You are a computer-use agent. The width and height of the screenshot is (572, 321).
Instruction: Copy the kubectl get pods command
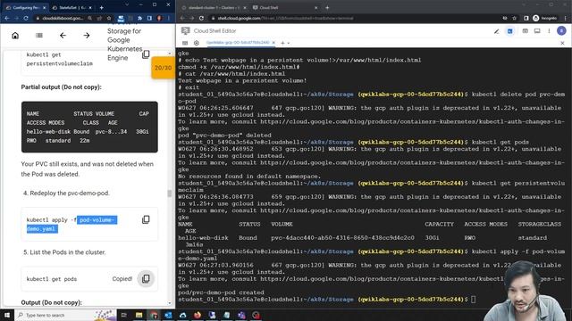146,279
